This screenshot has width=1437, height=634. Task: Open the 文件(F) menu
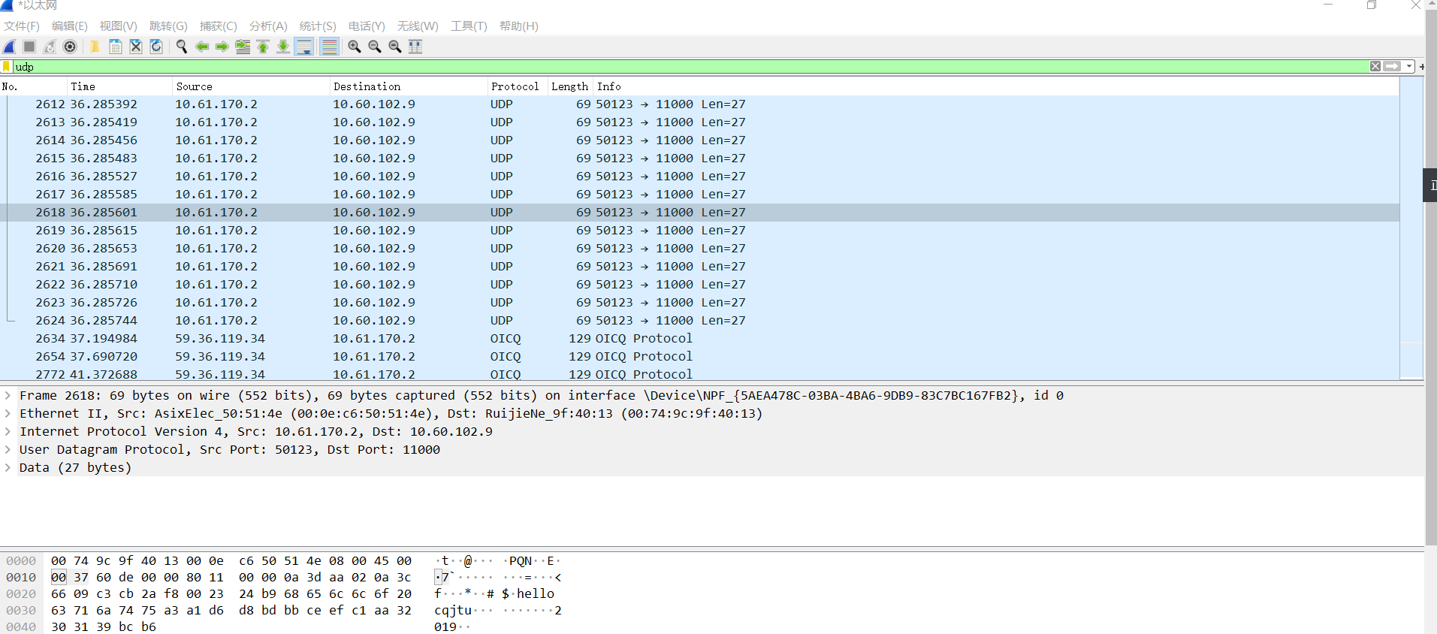22,26
